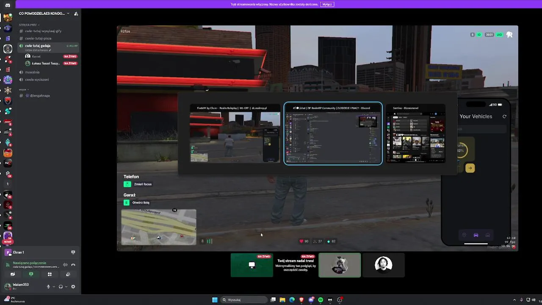Open the weather widget showing 2°C
542x305 pixels.
(15, 299)
